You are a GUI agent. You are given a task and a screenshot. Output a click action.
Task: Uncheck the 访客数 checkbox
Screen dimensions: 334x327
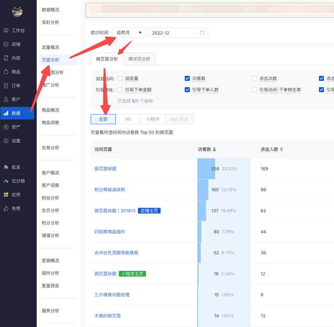187,79
